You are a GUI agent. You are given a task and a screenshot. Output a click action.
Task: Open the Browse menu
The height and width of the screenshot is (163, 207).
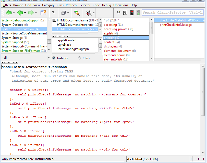pyautogui.click(x=18, y=5)
